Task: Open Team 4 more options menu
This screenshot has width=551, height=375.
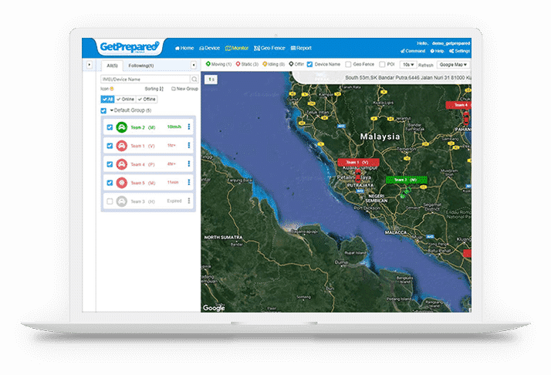Action: coord(189,164)
